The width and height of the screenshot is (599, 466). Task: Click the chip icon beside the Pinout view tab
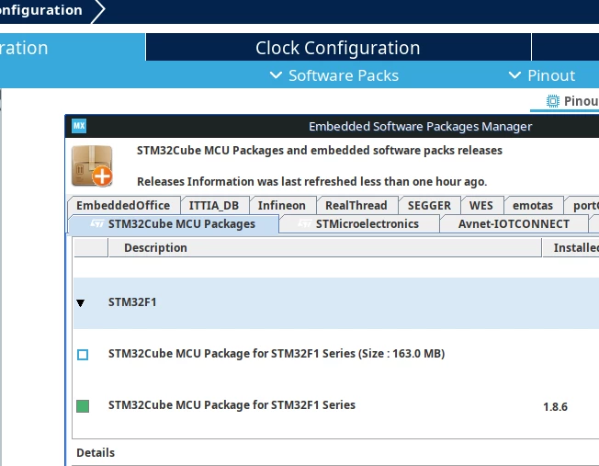(552, 101)
